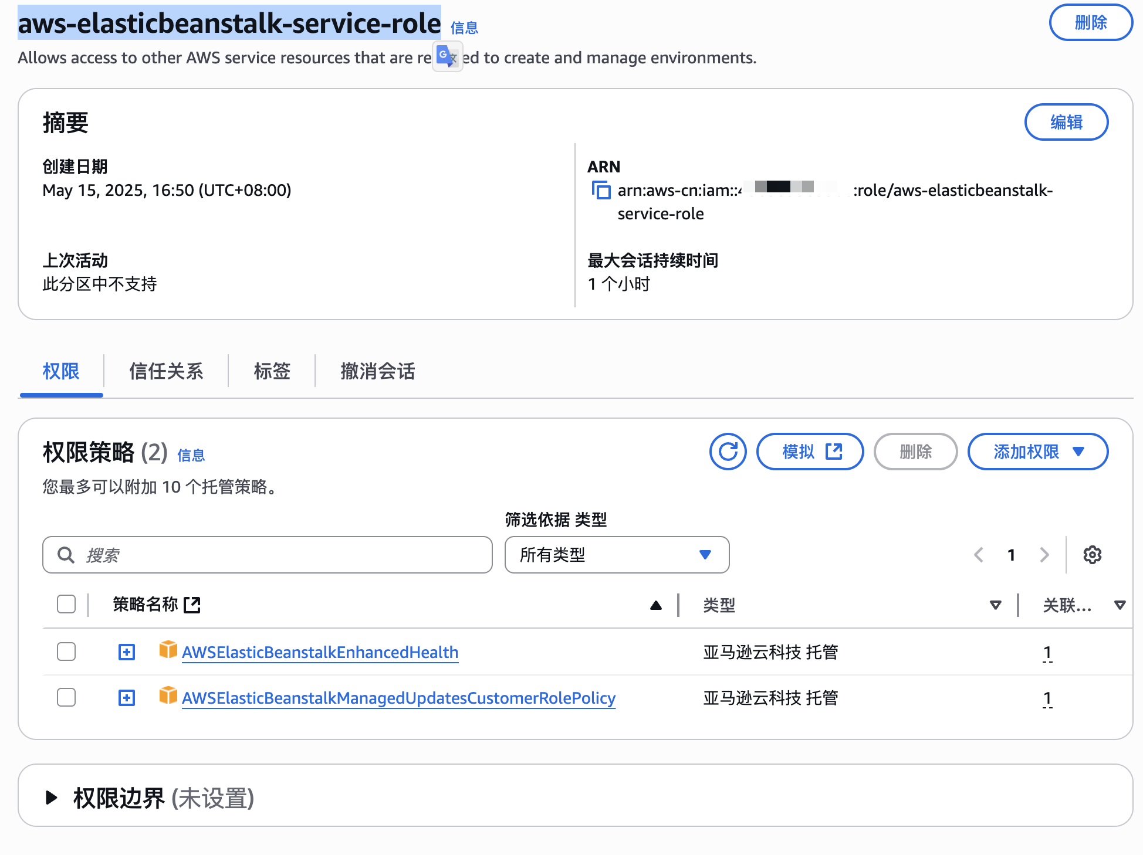Open table preferences gear icon

1092,555
